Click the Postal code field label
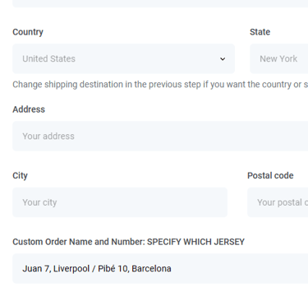The width and height of the screenshot is (308, 301). click(270, 176)
